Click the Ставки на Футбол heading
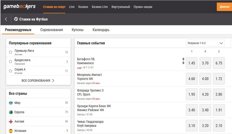This screenshot has height=134, width=232. 33,19
